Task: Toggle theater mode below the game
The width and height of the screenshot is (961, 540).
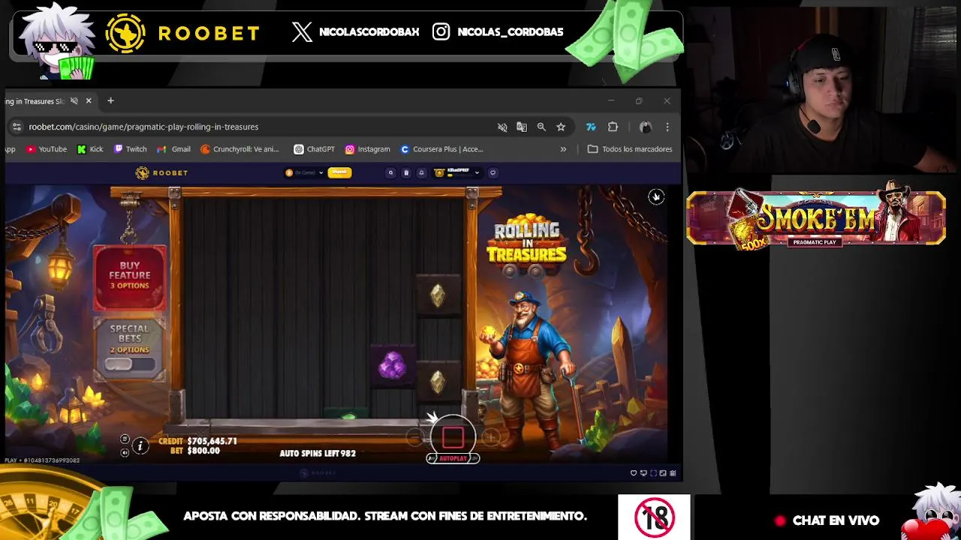Action: point(643,473)
